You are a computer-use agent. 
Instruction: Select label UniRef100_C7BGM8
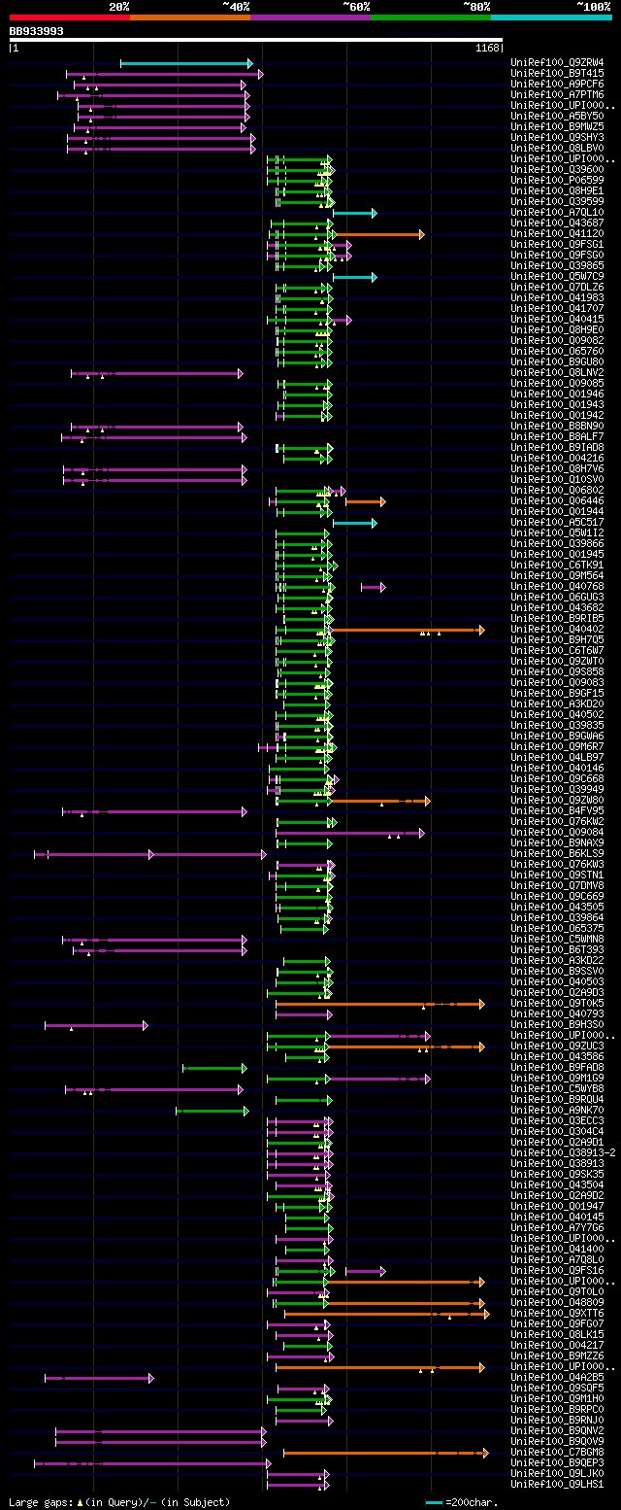[557, 1452]
